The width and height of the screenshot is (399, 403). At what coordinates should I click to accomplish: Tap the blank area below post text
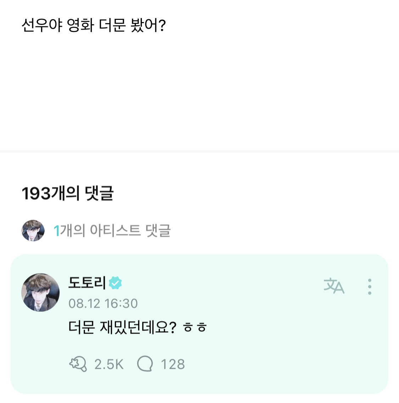click(199, 89)
